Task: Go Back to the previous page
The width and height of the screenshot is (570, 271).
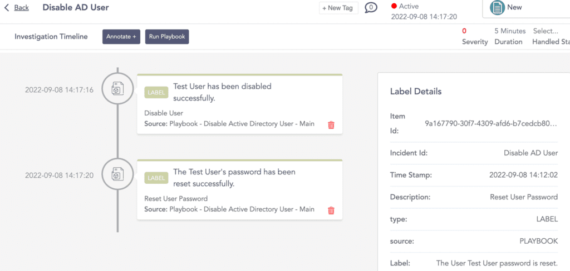Action: [21, 8]
